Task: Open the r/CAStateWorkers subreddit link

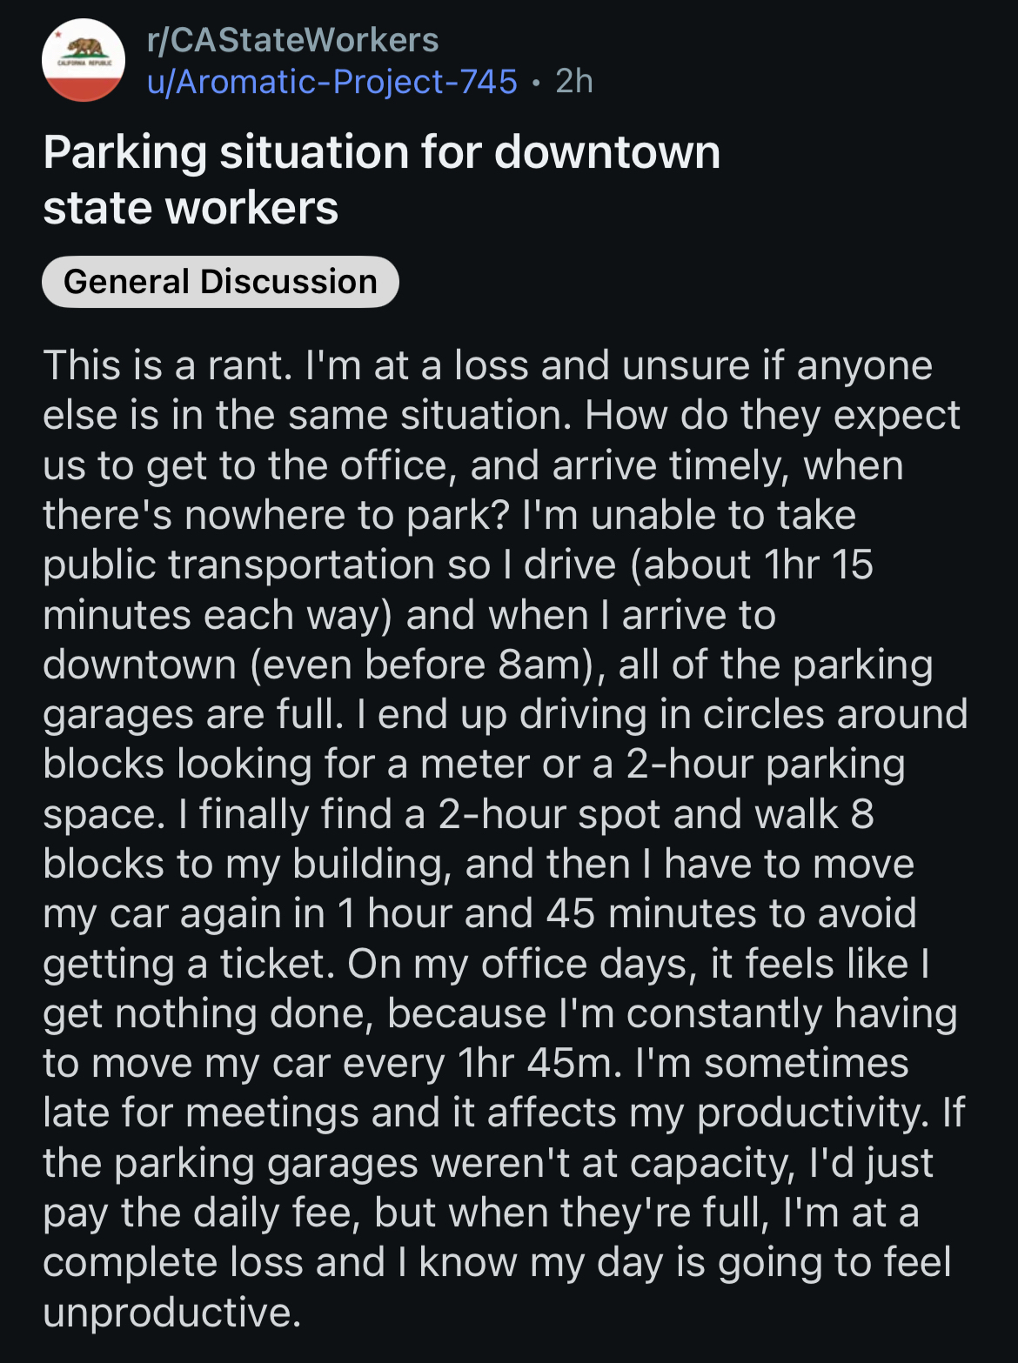Action: point(293,40)
